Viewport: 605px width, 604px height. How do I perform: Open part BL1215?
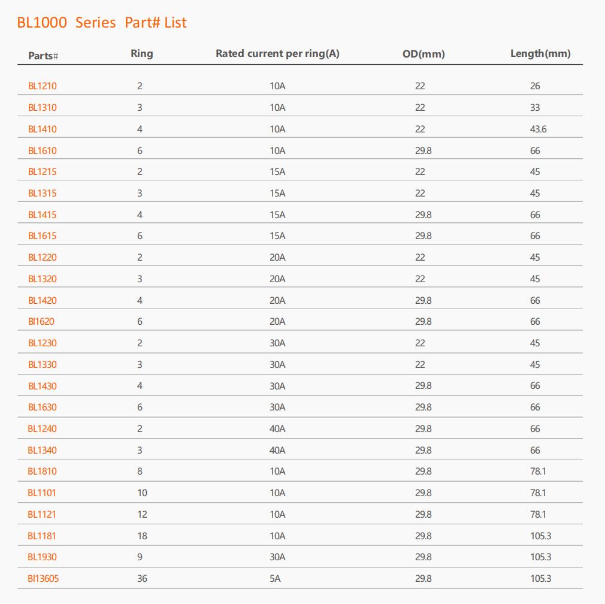tap(43, 171)
